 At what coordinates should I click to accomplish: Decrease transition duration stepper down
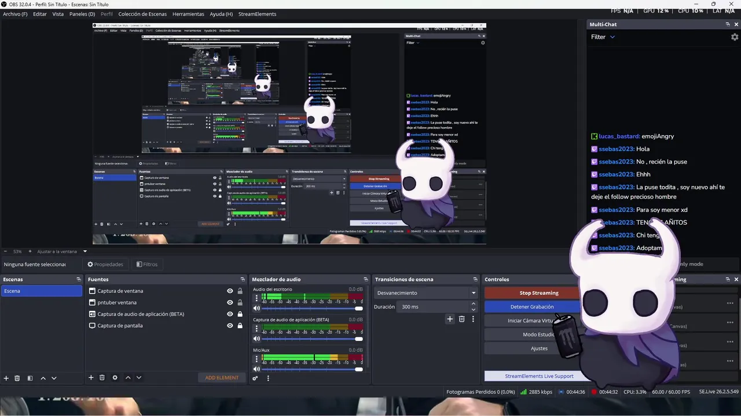click(x=473, y=310)
